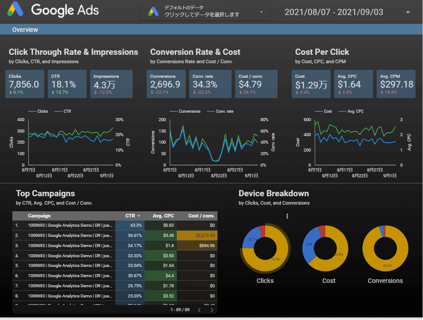The width and height of the screenshot is (423, 320).
Task: Click the Conversions legend entry in middle chart
Action: tap(185, 111)
